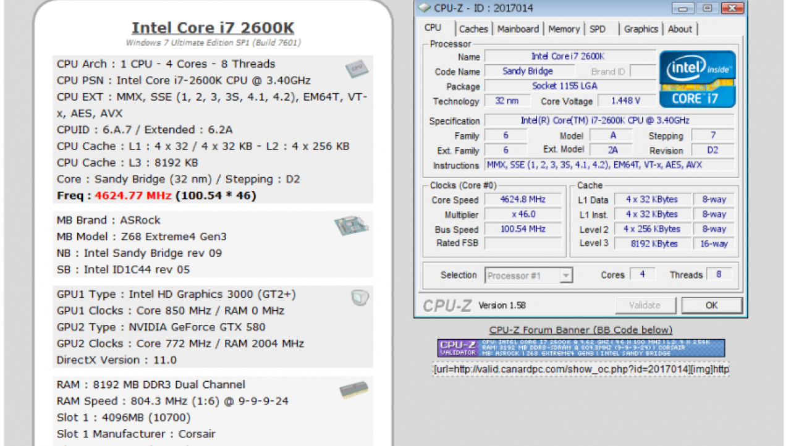Click the GPU1 Clocks Core 850 MHz line

[x=171, y=311]
